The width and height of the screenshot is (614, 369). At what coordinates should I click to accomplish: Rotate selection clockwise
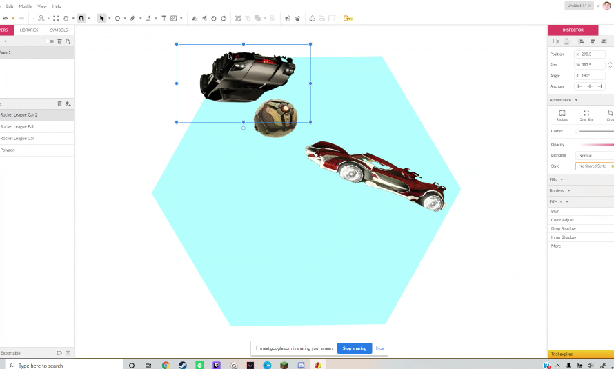(224, 19)
